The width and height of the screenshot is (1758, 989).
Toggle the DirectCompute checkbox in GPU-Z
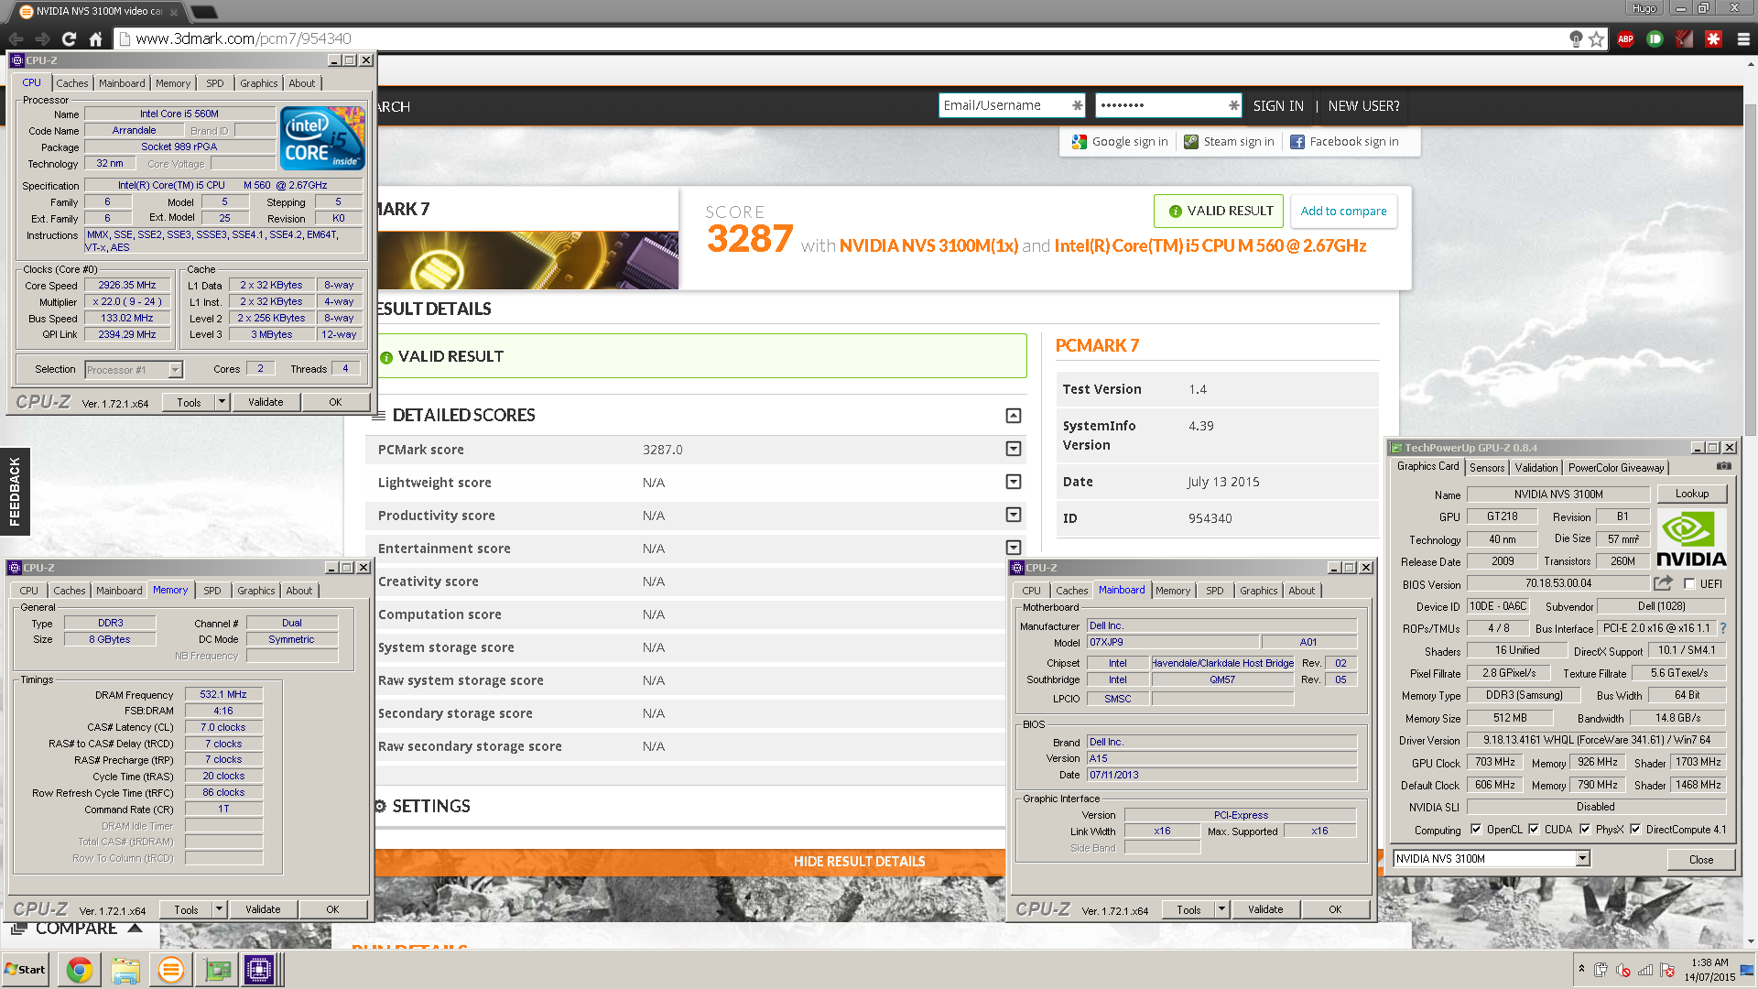click(x=1635, y=830)
